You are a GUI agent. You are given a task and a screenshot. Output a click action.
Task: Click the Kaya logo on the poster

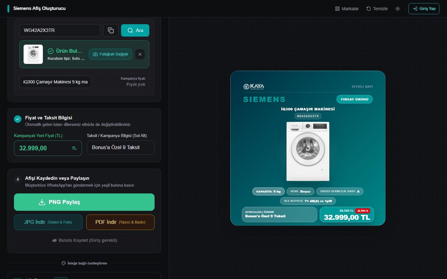(254, 86)
